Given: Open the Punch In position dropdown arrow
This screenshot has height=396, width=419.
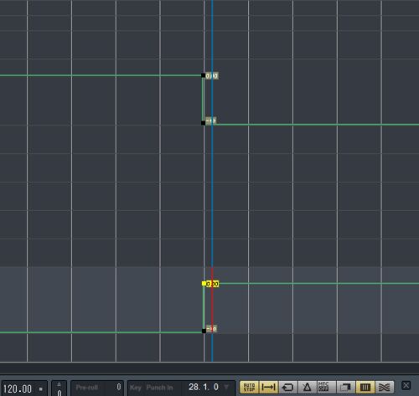Looking at the screenshot, I should tap(226, 387).
